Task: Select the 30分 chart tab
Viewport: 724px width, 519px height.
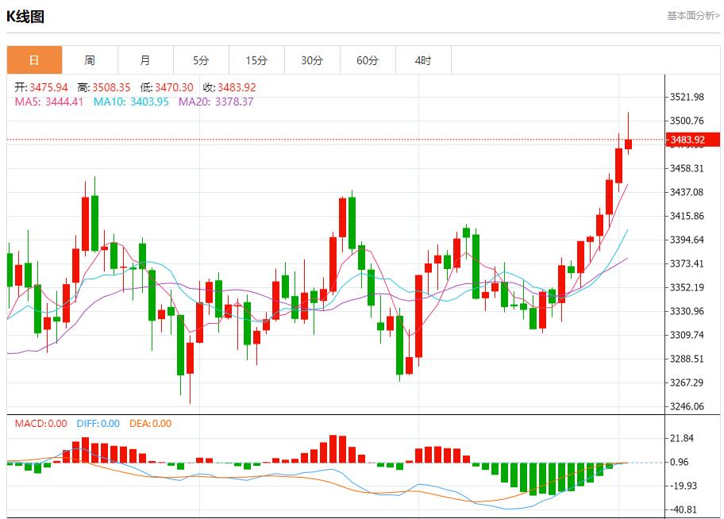Action: pos(312,60)
